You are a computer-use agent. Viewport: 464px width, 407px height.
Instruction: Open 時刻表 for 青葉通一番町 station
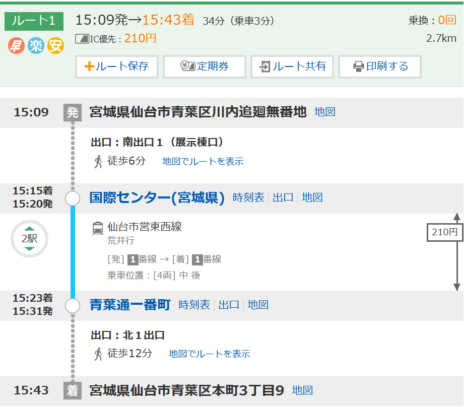(x=194, y=305)
